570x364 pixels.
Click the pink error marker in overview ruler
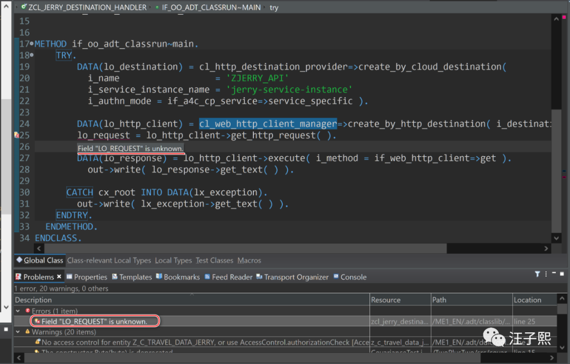(x=564, y=17)
